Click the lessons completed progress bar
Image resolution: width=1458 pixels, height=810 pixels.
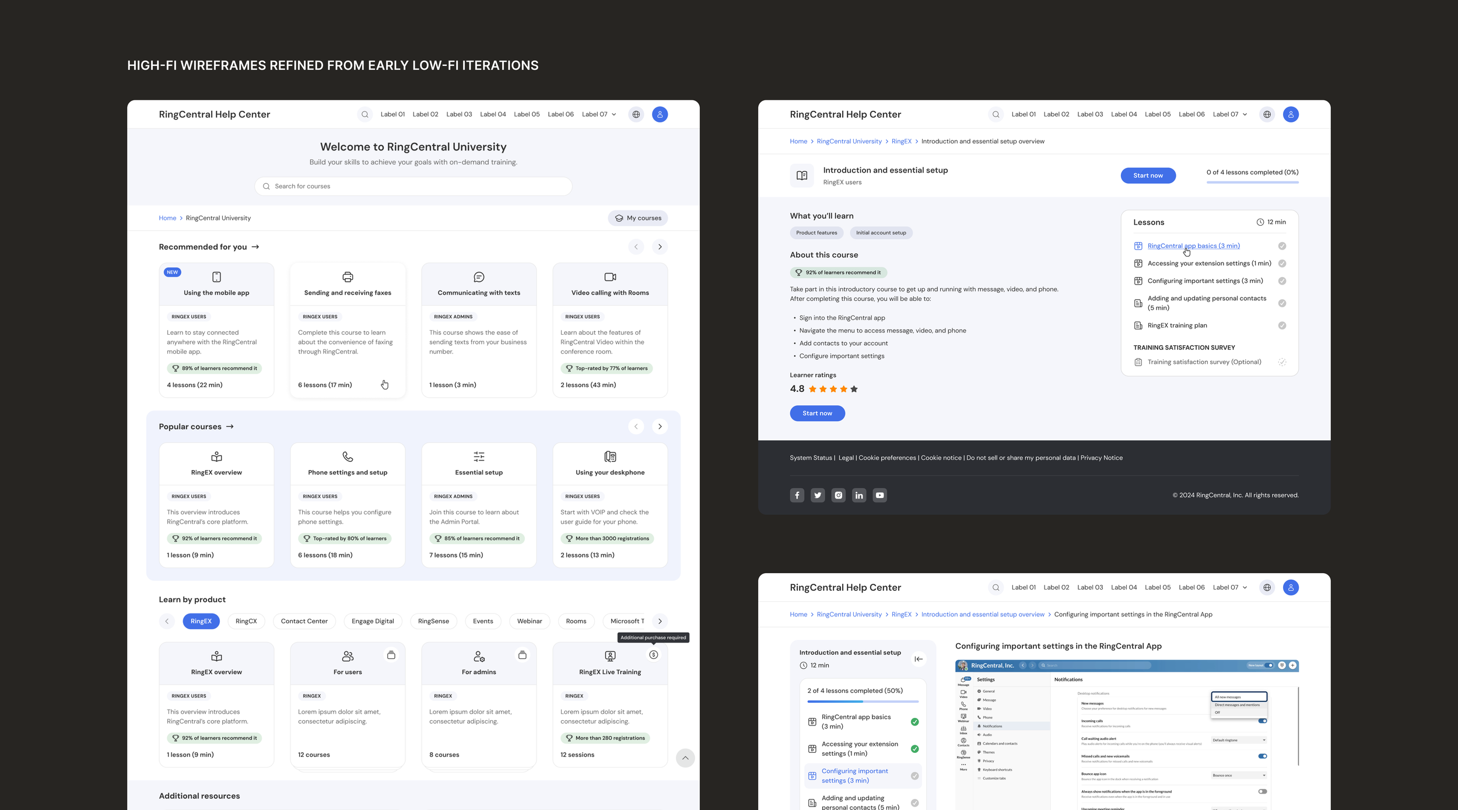click(x=1252, y=183)
